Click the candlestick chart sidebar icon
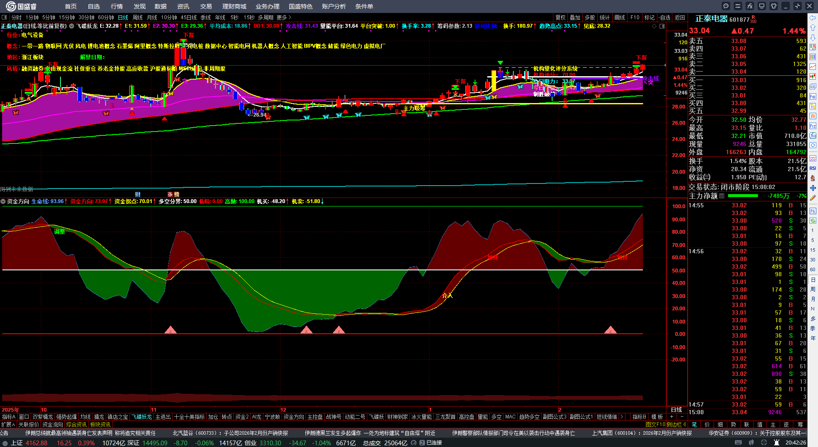Screen dimensions: 818x447 coord(813,77)
